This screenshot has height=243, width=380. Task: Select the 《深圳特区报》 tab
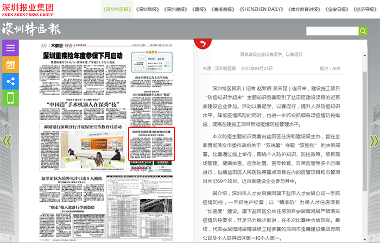[x=117, y=10]
